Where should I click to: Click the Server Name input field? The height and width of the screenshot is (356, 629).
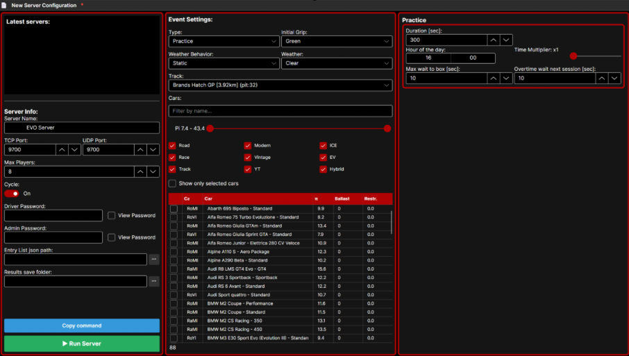tap(82, 128)
